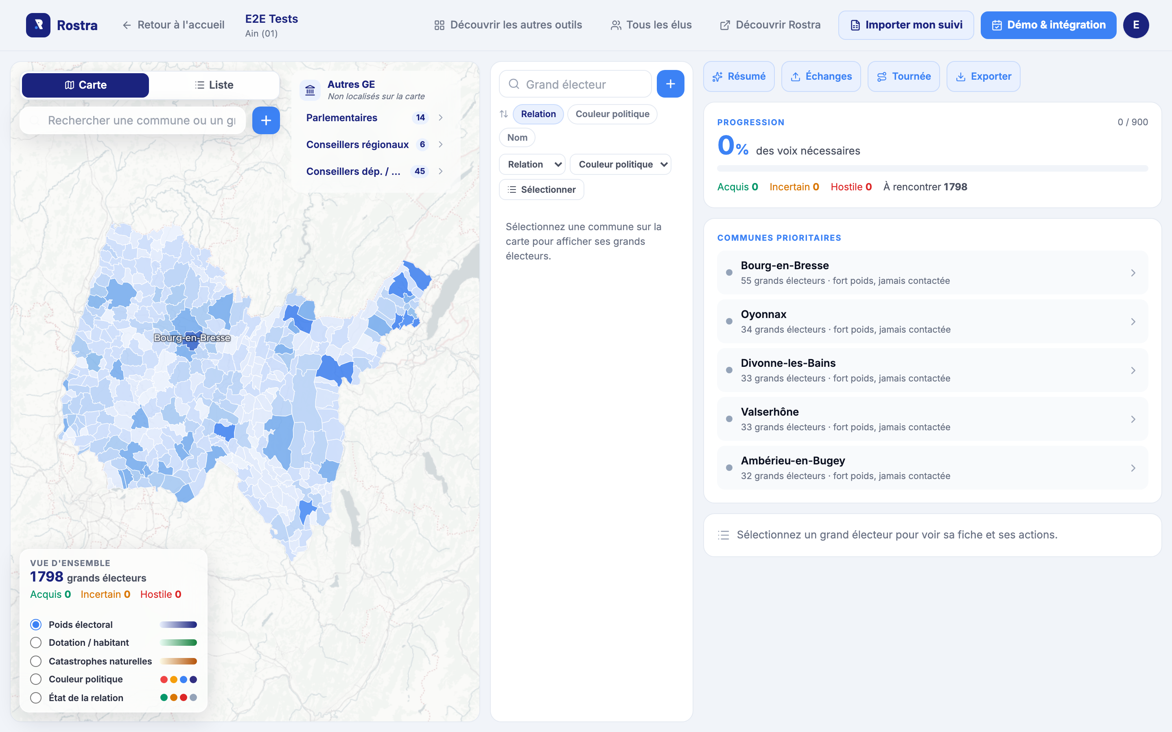Switch to Liste view tab
The width and height of the screenshot is (1172, 732).
pos(214,85)
